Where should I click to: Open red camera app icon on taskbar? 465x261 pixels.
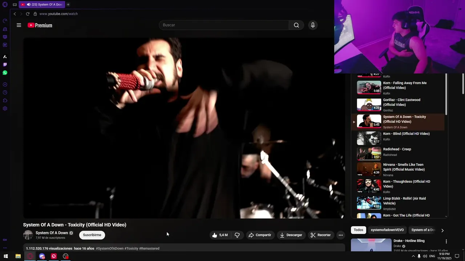[54, 256]
